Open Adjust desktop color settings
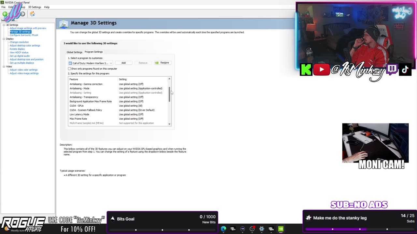 pos(25,45)
